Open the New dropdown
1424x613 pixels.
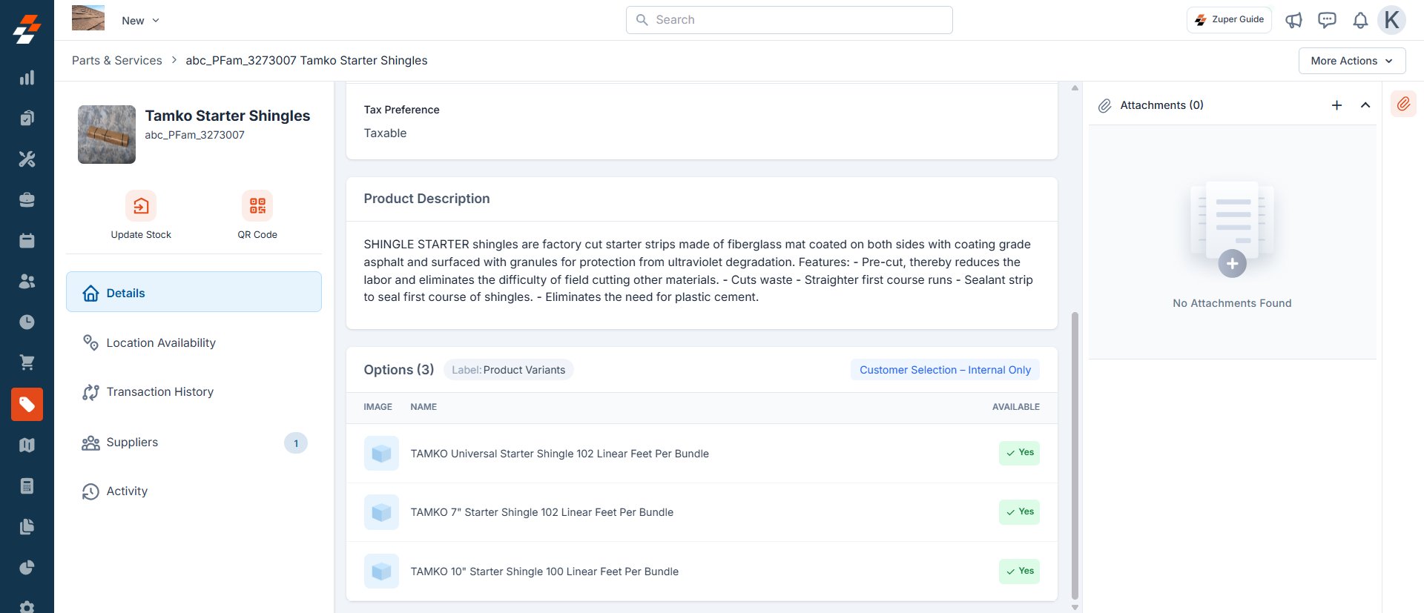[x=140, y=21]
